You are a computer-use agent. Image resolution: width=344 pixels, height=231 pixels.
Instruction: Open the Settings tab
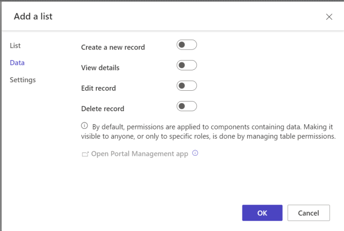[x=23, y=80]
